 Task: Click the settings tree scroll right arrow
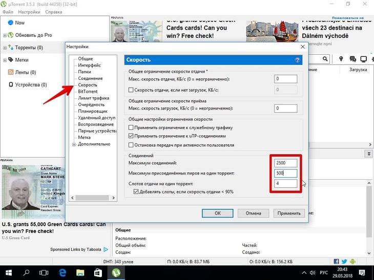(x=114, y=198)
